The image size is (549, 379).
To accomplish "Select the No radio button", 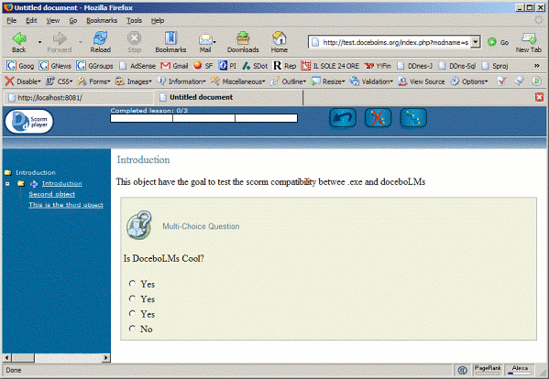I will click(132, 329).
